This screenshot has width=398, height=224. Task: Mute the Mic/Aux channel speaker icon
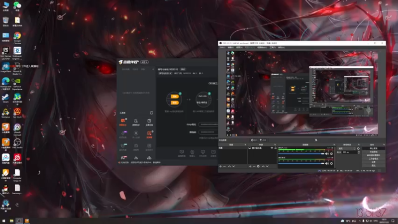tap(327, 154)
